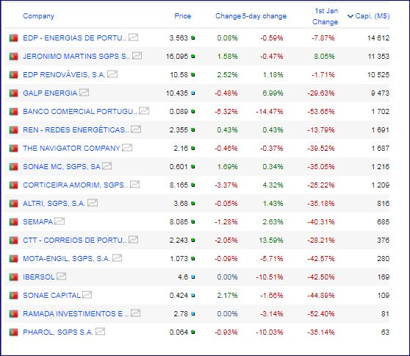This screenshot has width=410, height=356.
Task: Open chart icon beside Ibersol
Action: (x=62, y=277)
